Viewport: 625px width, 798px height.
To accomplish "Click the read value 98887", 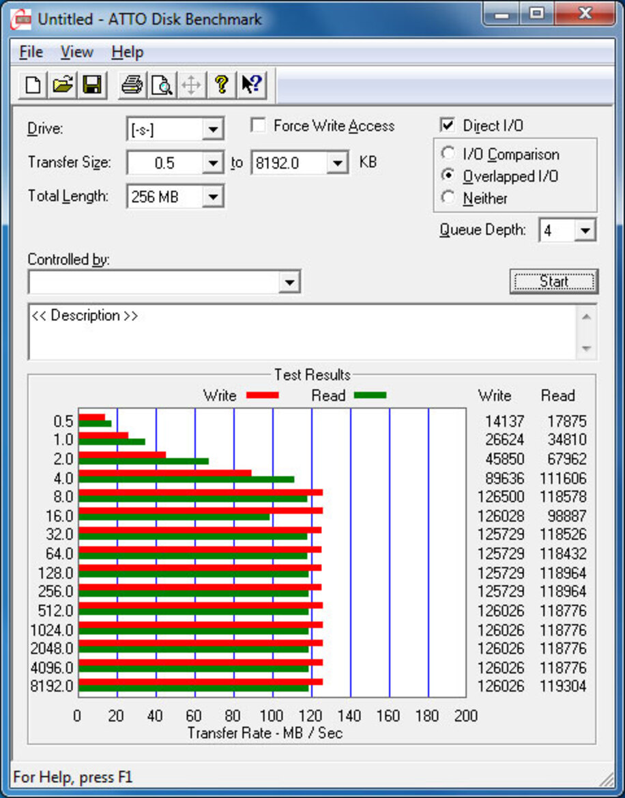I will click(x=566, y=516).
